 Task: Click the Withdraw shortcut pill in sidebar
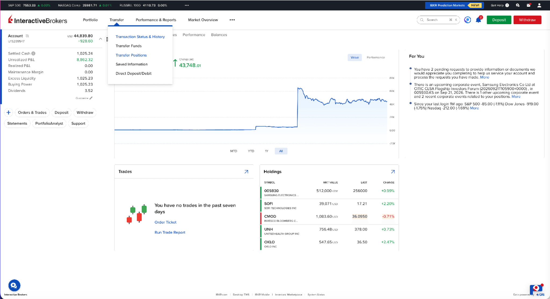point(85,113)
